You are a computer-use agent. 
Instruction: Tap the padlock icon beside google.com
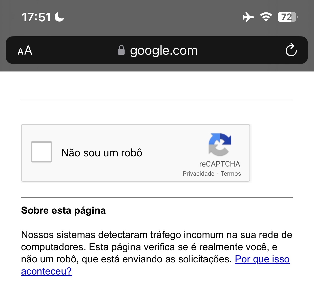121,50
